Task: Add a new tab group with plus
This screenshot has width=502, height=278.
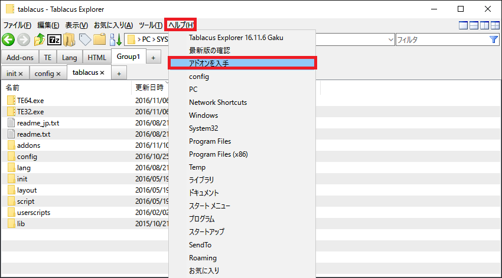Action: [154, 58]
